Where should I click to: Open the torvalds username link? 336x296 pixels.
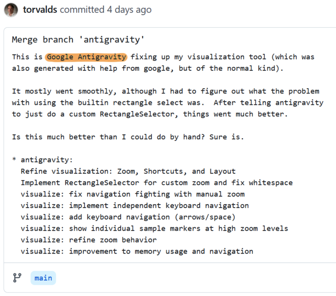[40, 10]
